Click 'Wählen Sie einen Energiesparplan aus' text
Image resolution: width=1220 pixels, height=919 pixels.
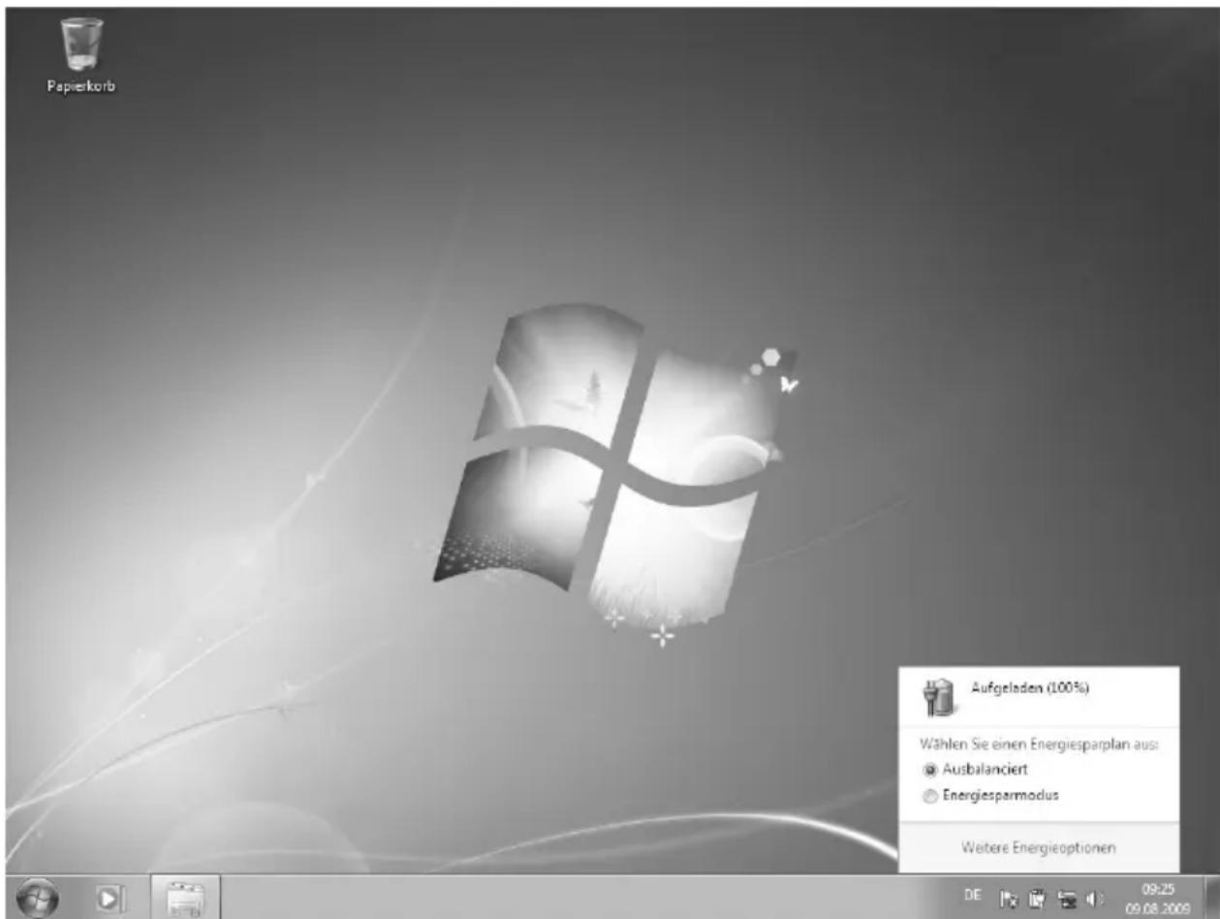(1039, 745)
